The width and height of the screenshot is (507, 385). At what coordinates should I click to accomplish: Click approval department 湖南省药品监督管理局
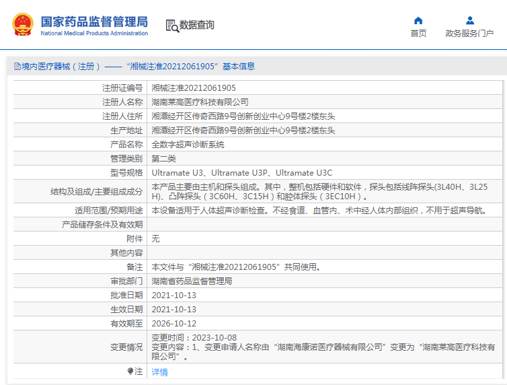192,281
